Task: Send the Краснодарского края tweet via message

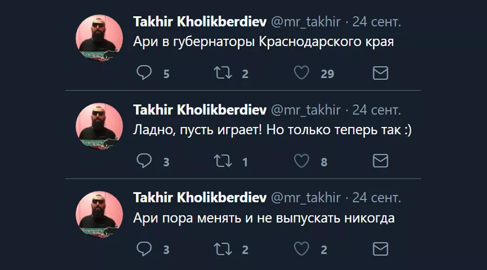Action: [x=381, y=73]
